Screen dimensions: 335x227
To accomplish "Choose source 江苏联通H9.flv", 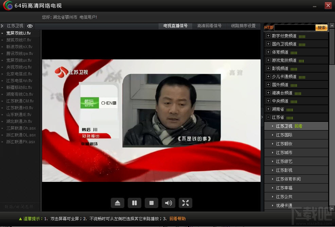I will [x=20, y=108].
